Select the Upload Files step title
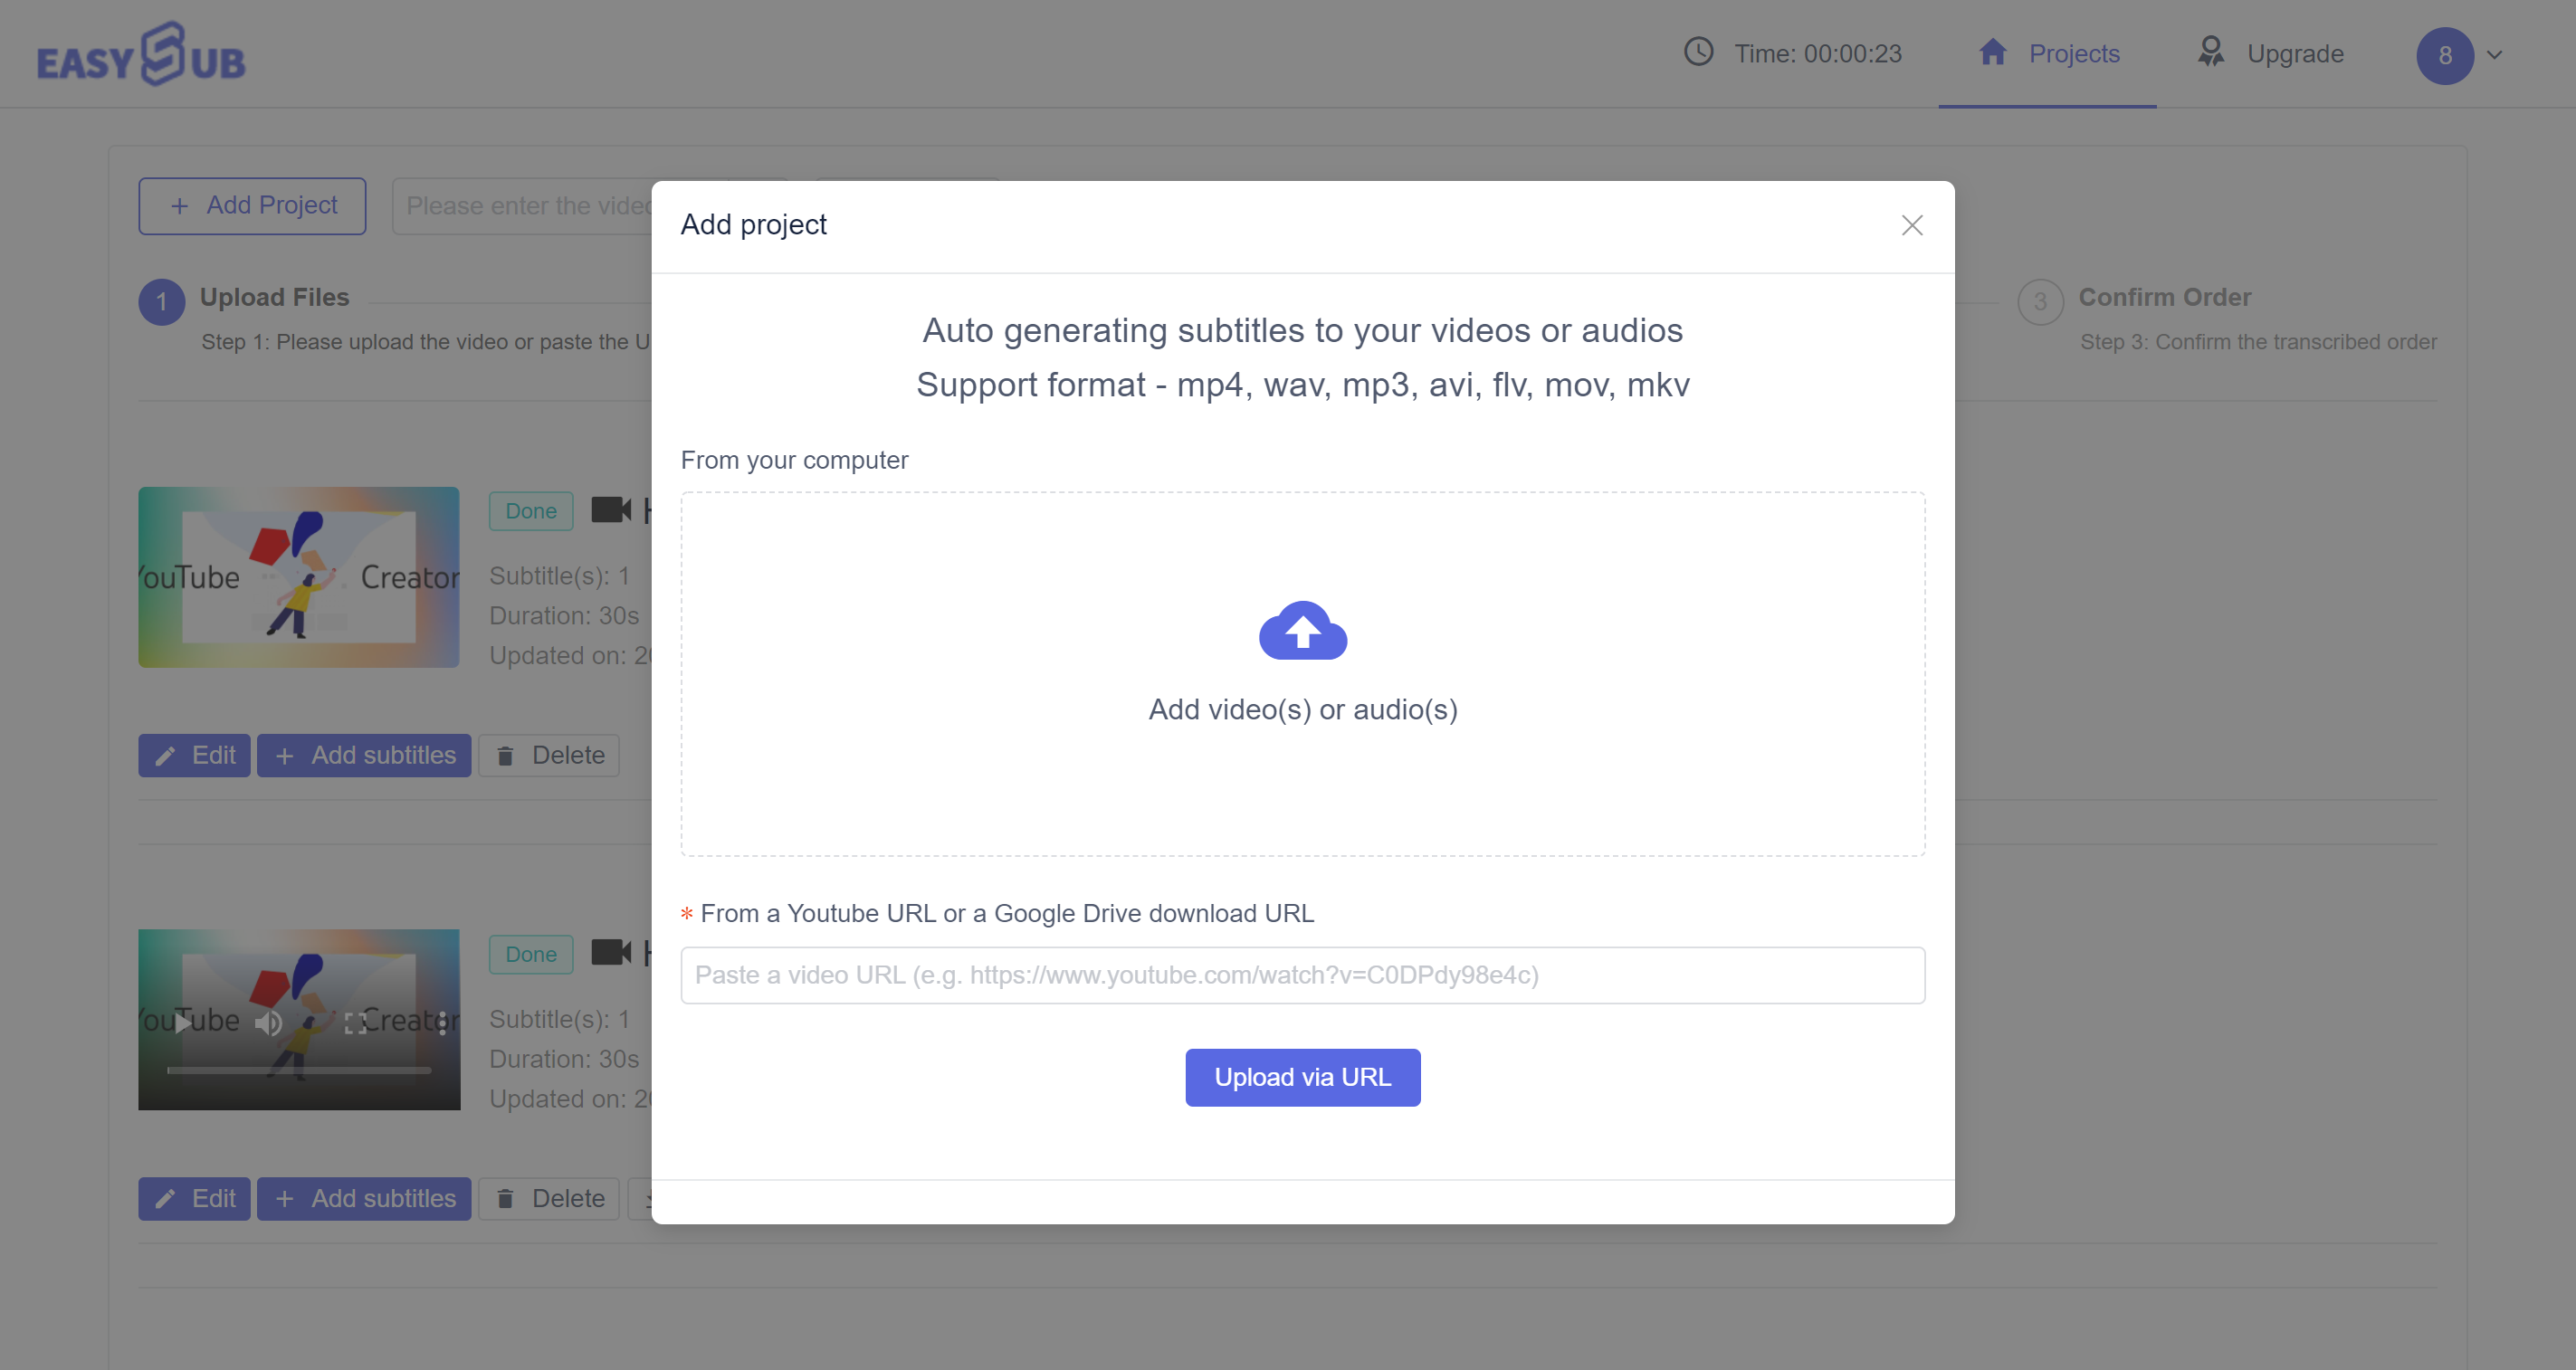Screen dimensions: 2576x1370 pyautogui.click(x=274, y=297)
